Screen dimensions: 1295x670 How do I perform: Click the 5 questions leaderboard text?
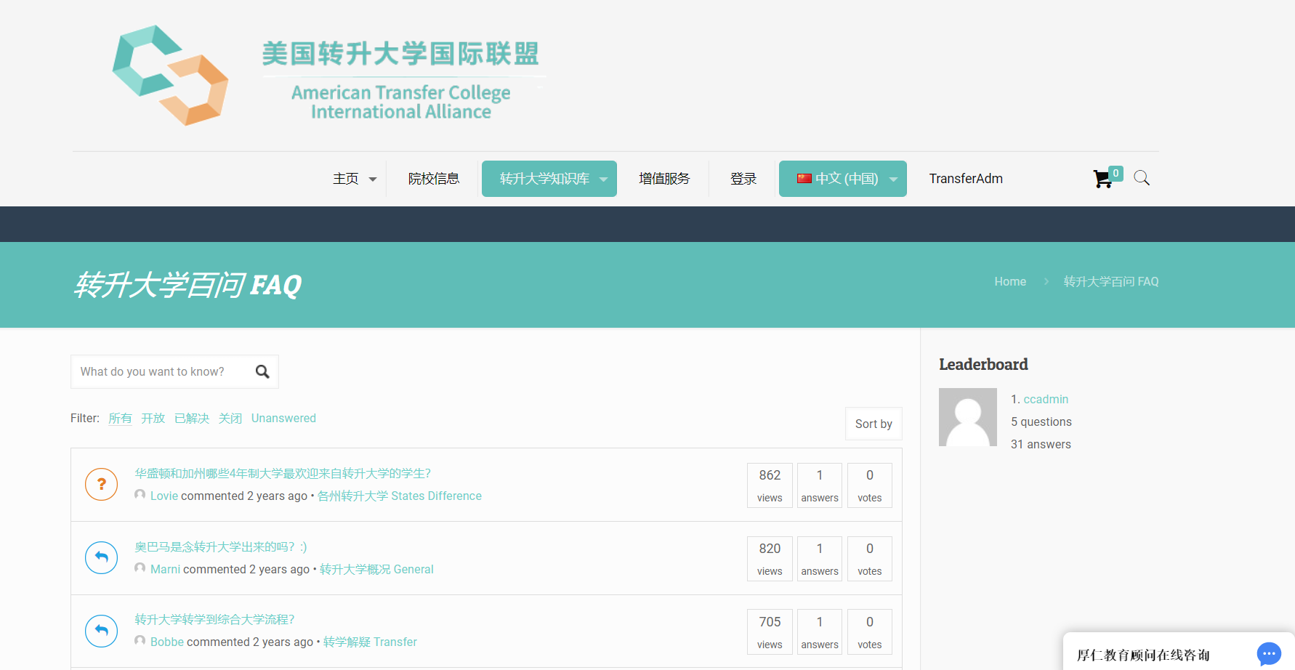[1041, 421]
